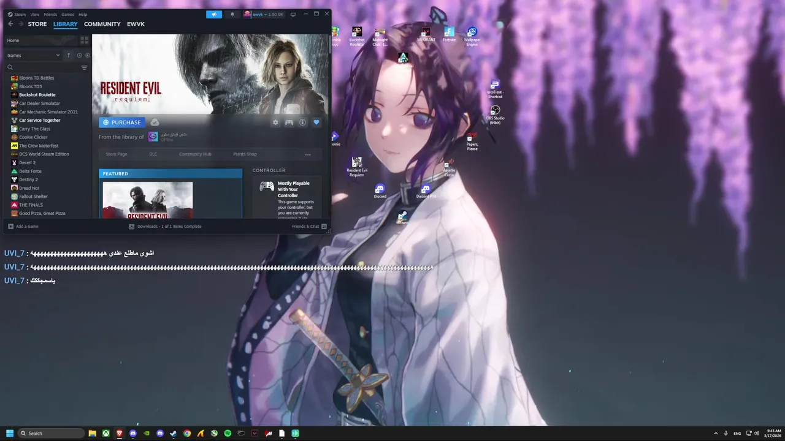Open the STORE tab
Viewport: 785px width, 441px height.
37,24
